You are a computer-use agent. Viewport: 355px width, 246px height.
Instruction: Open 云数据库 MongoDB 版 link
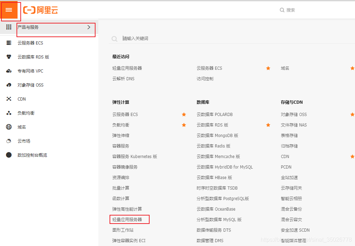coord(217,136)
